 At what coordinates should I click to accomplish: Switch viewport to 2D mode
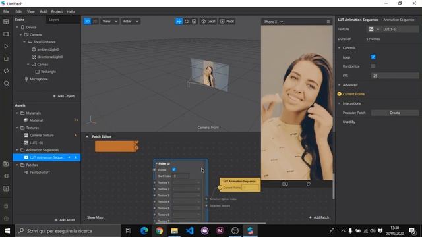[94, 22]
